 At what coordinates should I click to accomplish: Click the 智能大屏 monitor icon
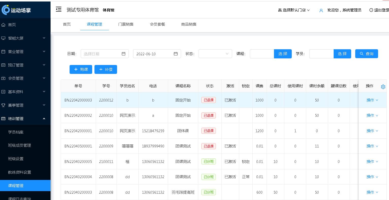coord(4,38)
